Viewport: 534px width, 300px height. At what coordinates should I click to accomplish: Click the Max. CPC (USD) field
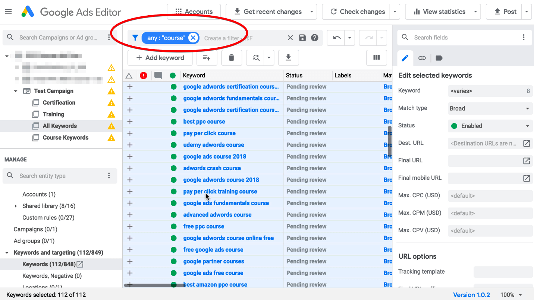(x=490, y=196)
